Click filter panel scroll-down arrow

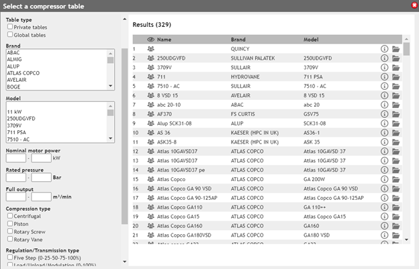pos(124,262)
